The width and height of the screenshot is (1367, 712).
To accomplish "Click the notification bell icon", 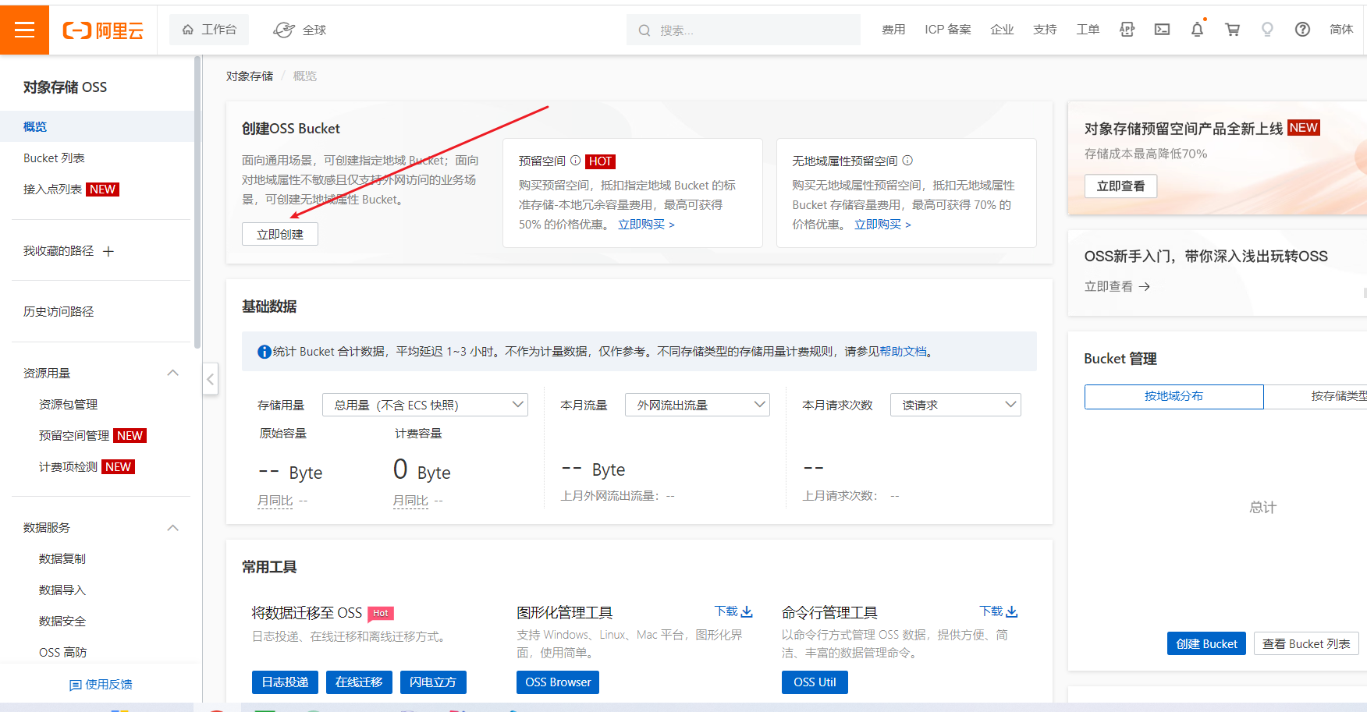I will click(x=1197, y=30).
